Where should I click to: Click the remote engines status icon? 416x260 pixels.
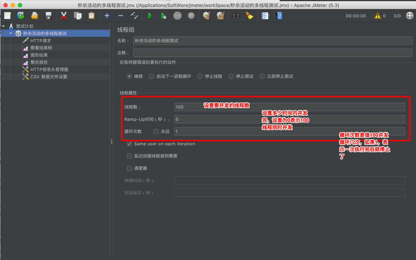pyautogui.click(x=409, y=16)
